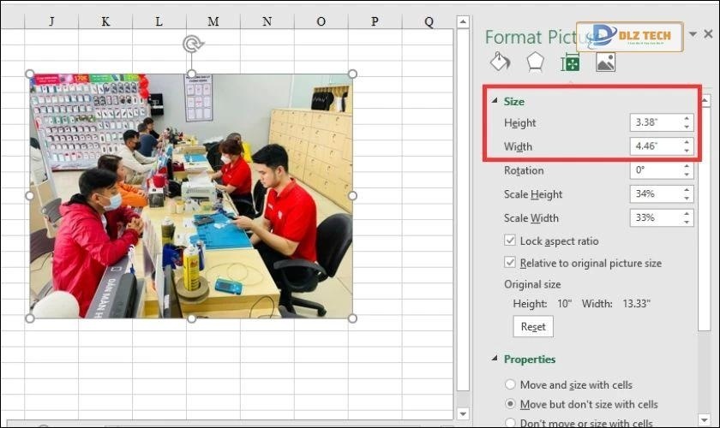Screen dimensions: 720x428
Task: Select column K header
Action: pos(105,21)
